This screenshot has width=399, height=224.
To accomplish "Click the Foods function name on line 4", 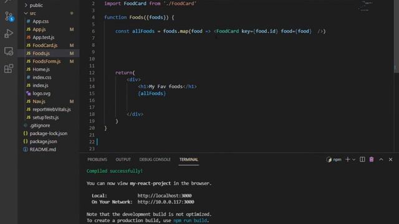I will coord(137,17).
